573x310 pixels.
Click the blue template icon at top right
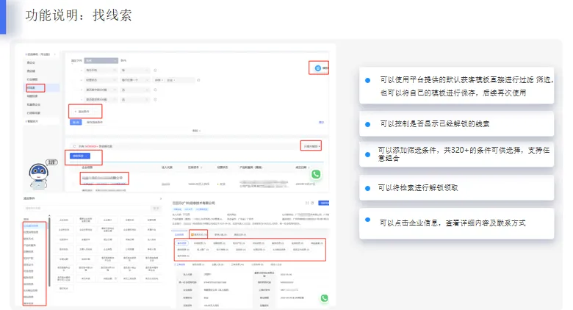(x=317, y=68)
